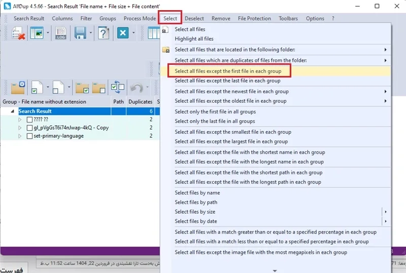This screenshot has height=273, width=406.
Task: Open dropdown arrow beside select files icon
Action: (x=48, y=87)
